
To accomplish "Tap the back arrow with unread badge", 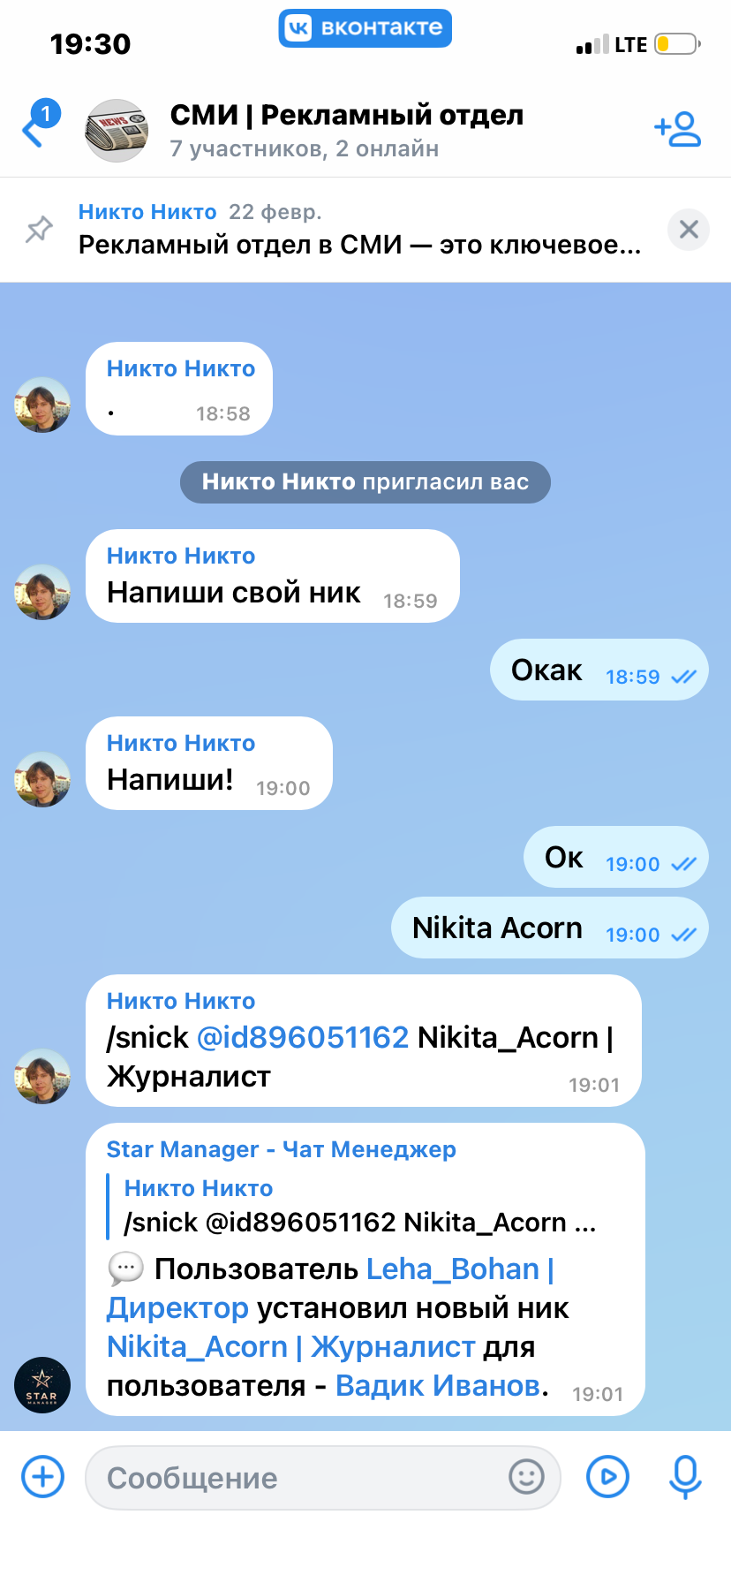I will pyautogui.click(x=40, y=125).
